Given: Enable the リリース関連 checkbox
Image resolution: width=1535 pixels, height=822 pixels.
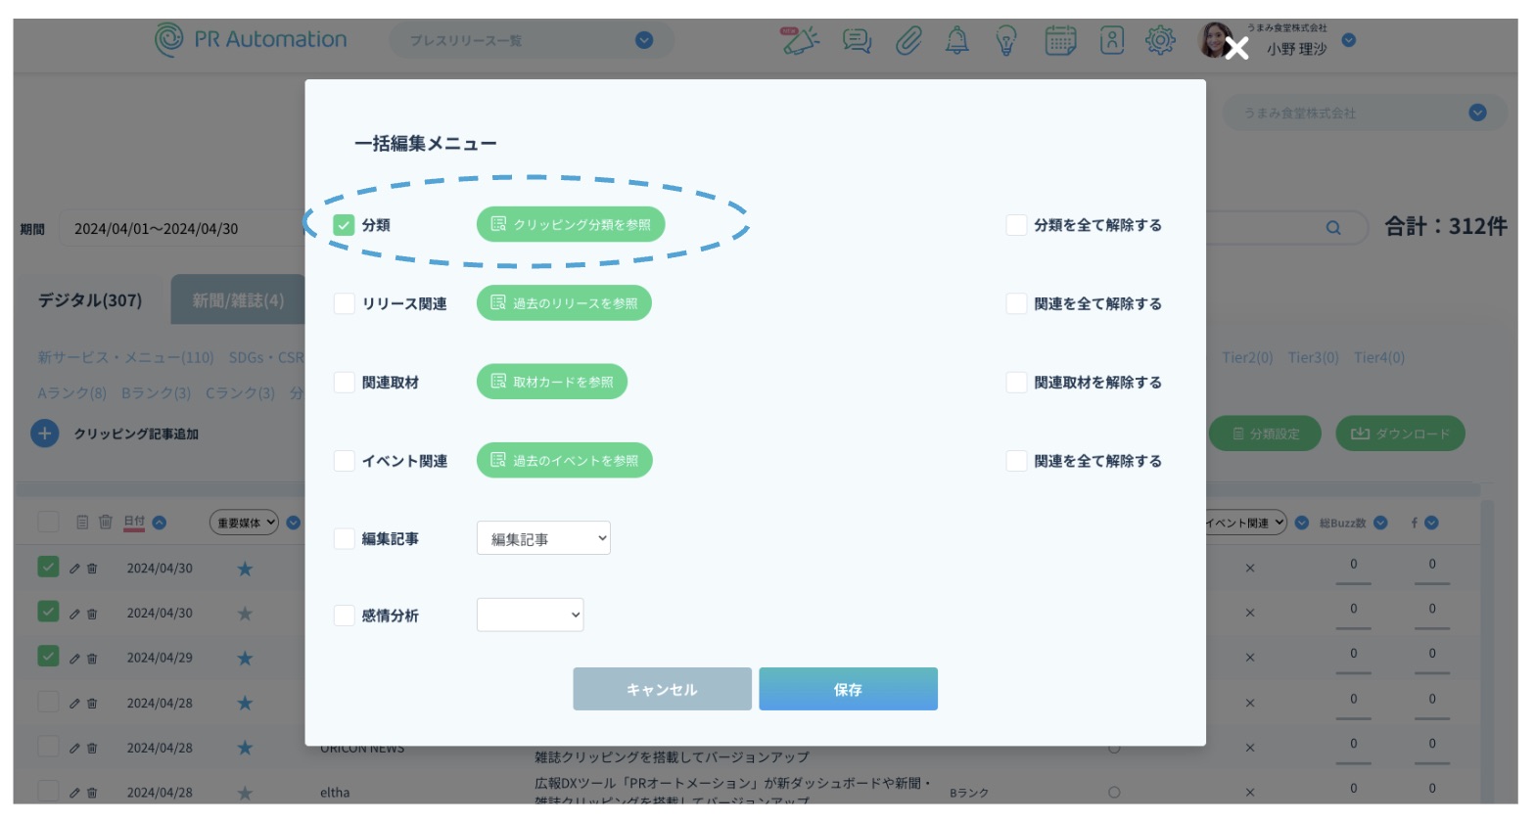Looking at the screenshot, I should coord(344,303).
